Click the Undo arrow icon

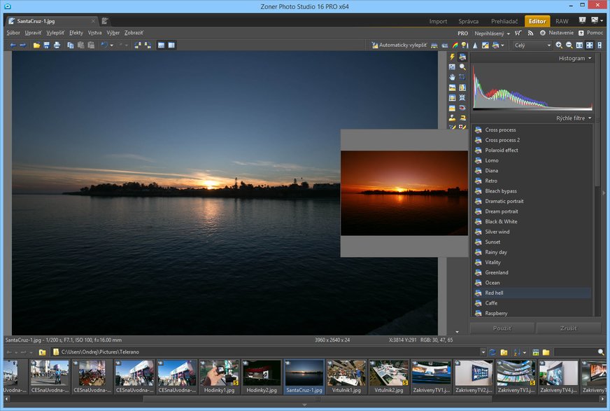[104, 46]
